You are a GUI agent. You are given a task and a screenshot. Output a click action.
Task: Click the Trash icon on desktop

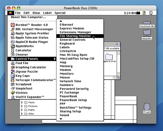click(147, 107)
